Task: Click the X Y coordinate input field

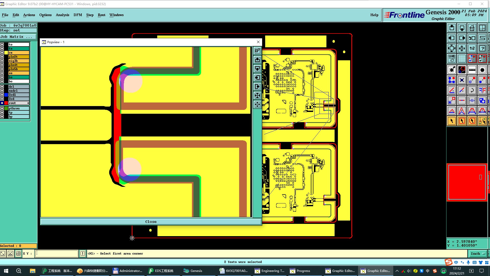Action: pos(56,254)
